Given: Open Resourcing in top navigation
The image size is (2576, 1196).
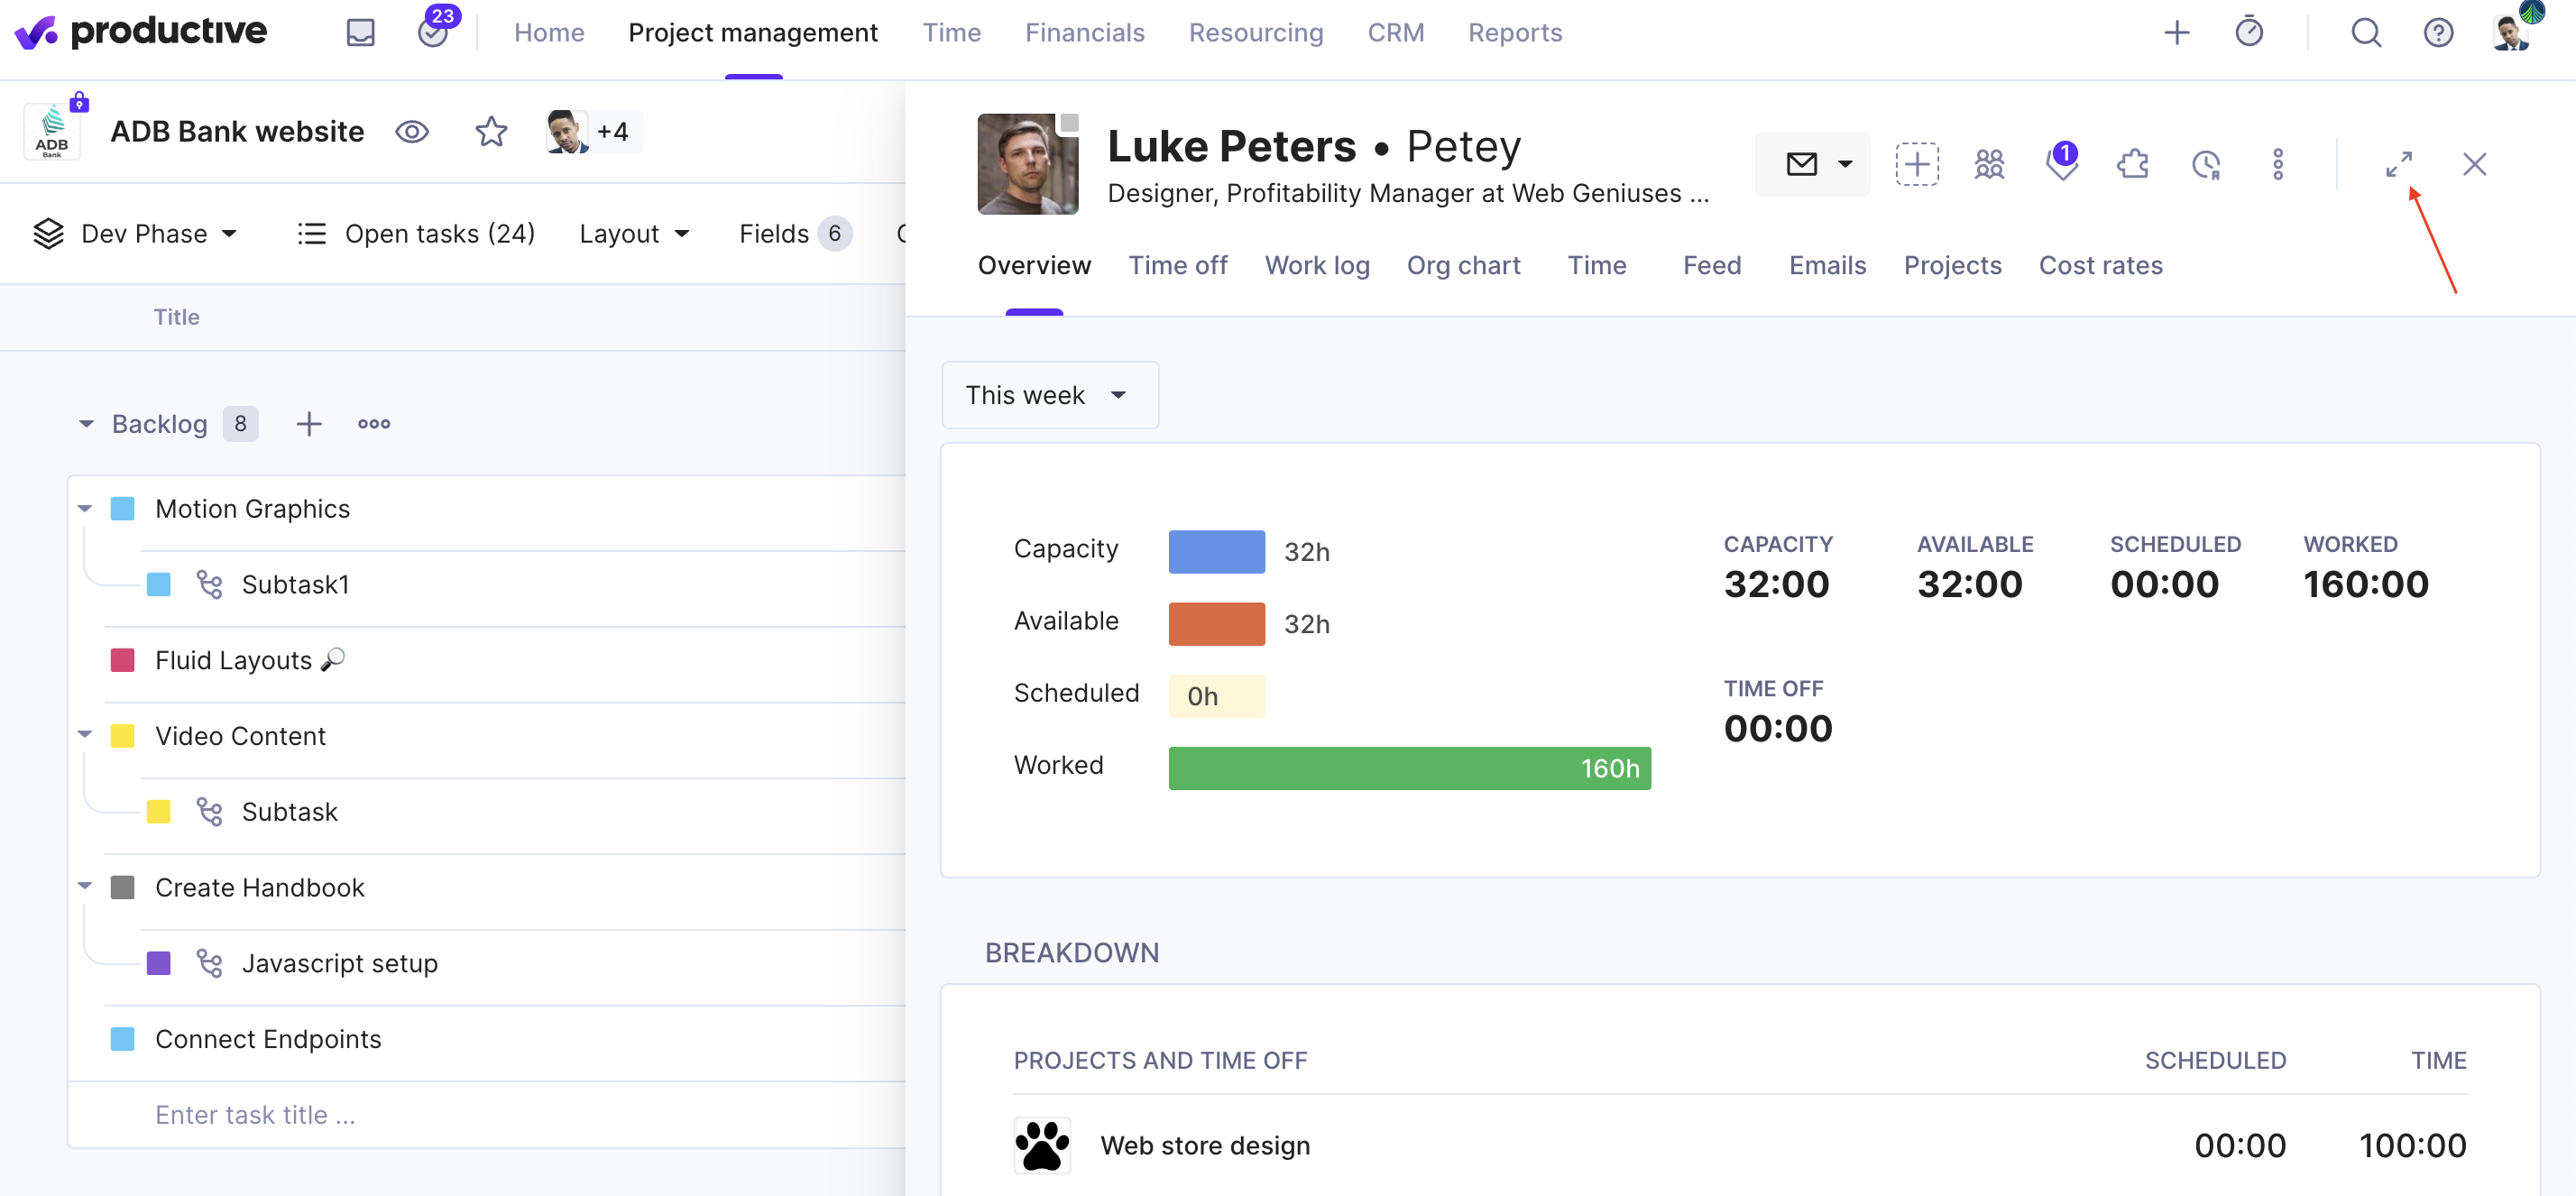Looking at the screenshot, I should click(1255, 33).
